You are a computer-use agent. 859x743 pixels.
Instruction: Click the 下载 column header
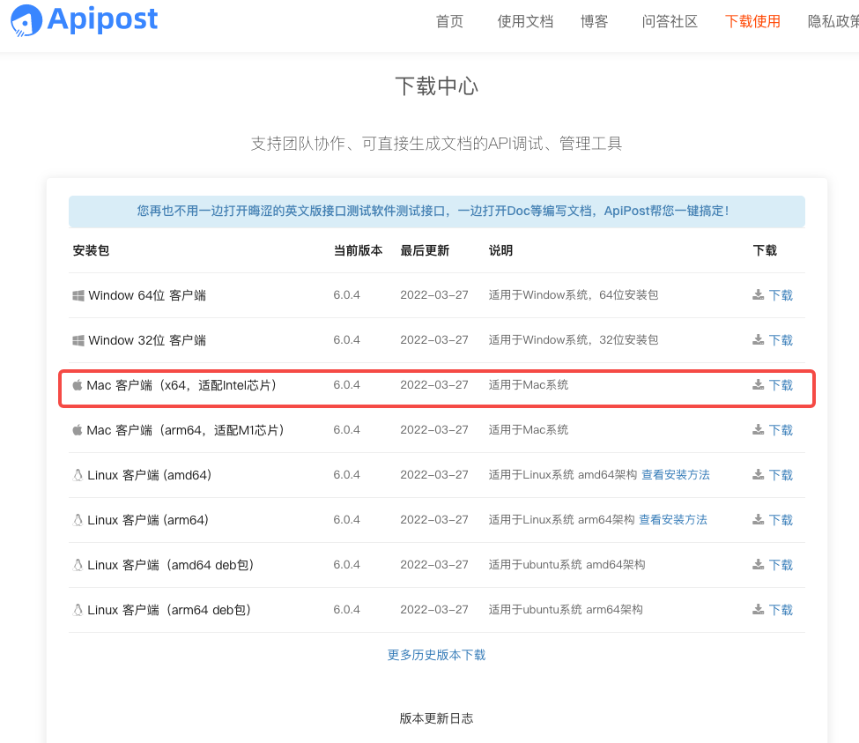coord(765,250)
